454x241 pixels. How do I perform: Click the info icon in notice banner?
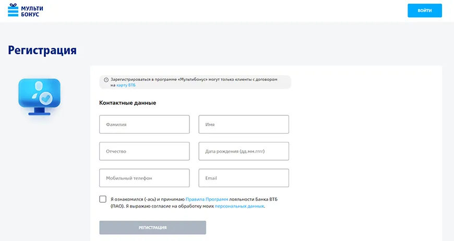106,80
